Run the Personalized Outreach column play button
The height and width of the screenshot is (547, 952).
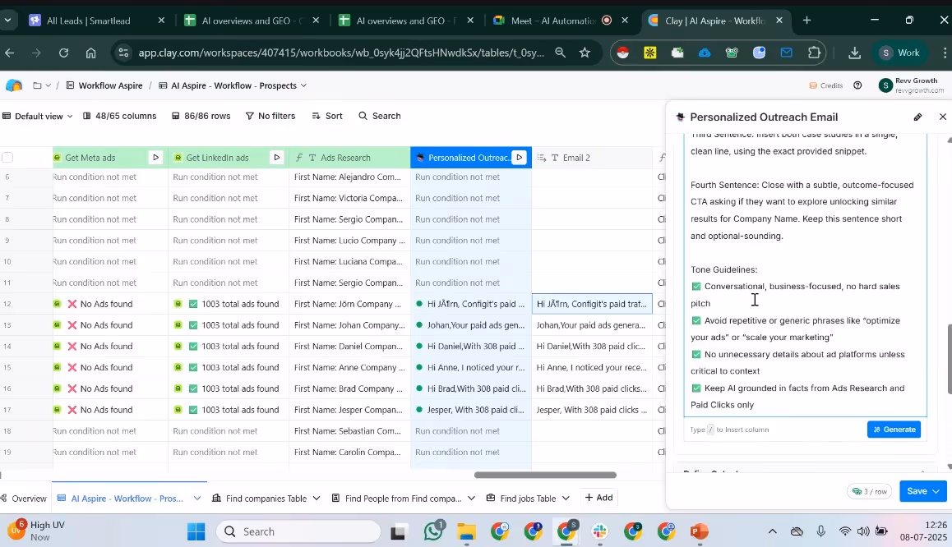click(519, 158)
